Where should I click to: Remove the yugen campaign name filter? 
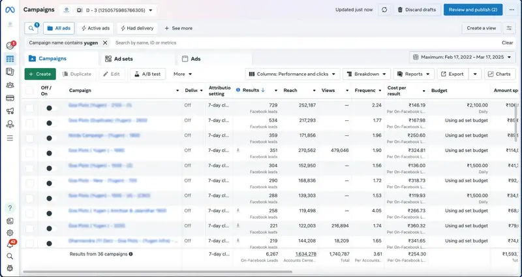105,42
